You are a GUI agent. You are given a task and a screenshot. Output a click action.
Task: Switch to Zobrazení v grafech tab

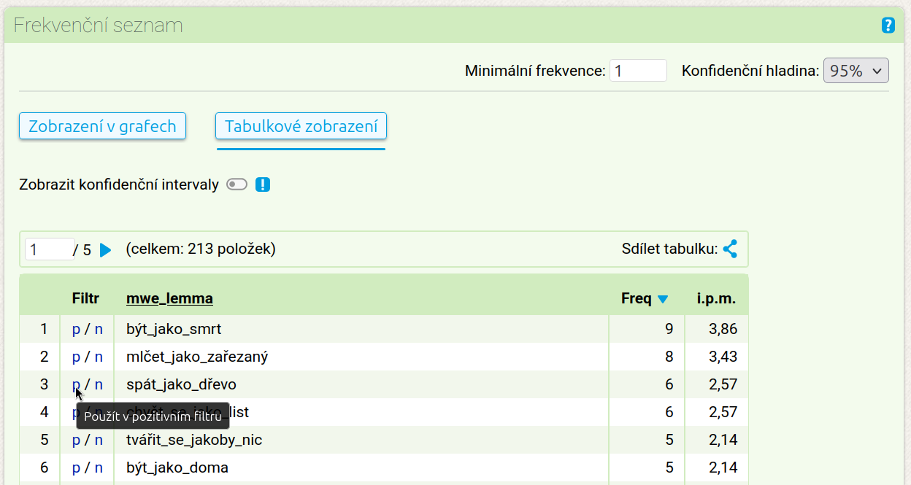coord(102,126)
